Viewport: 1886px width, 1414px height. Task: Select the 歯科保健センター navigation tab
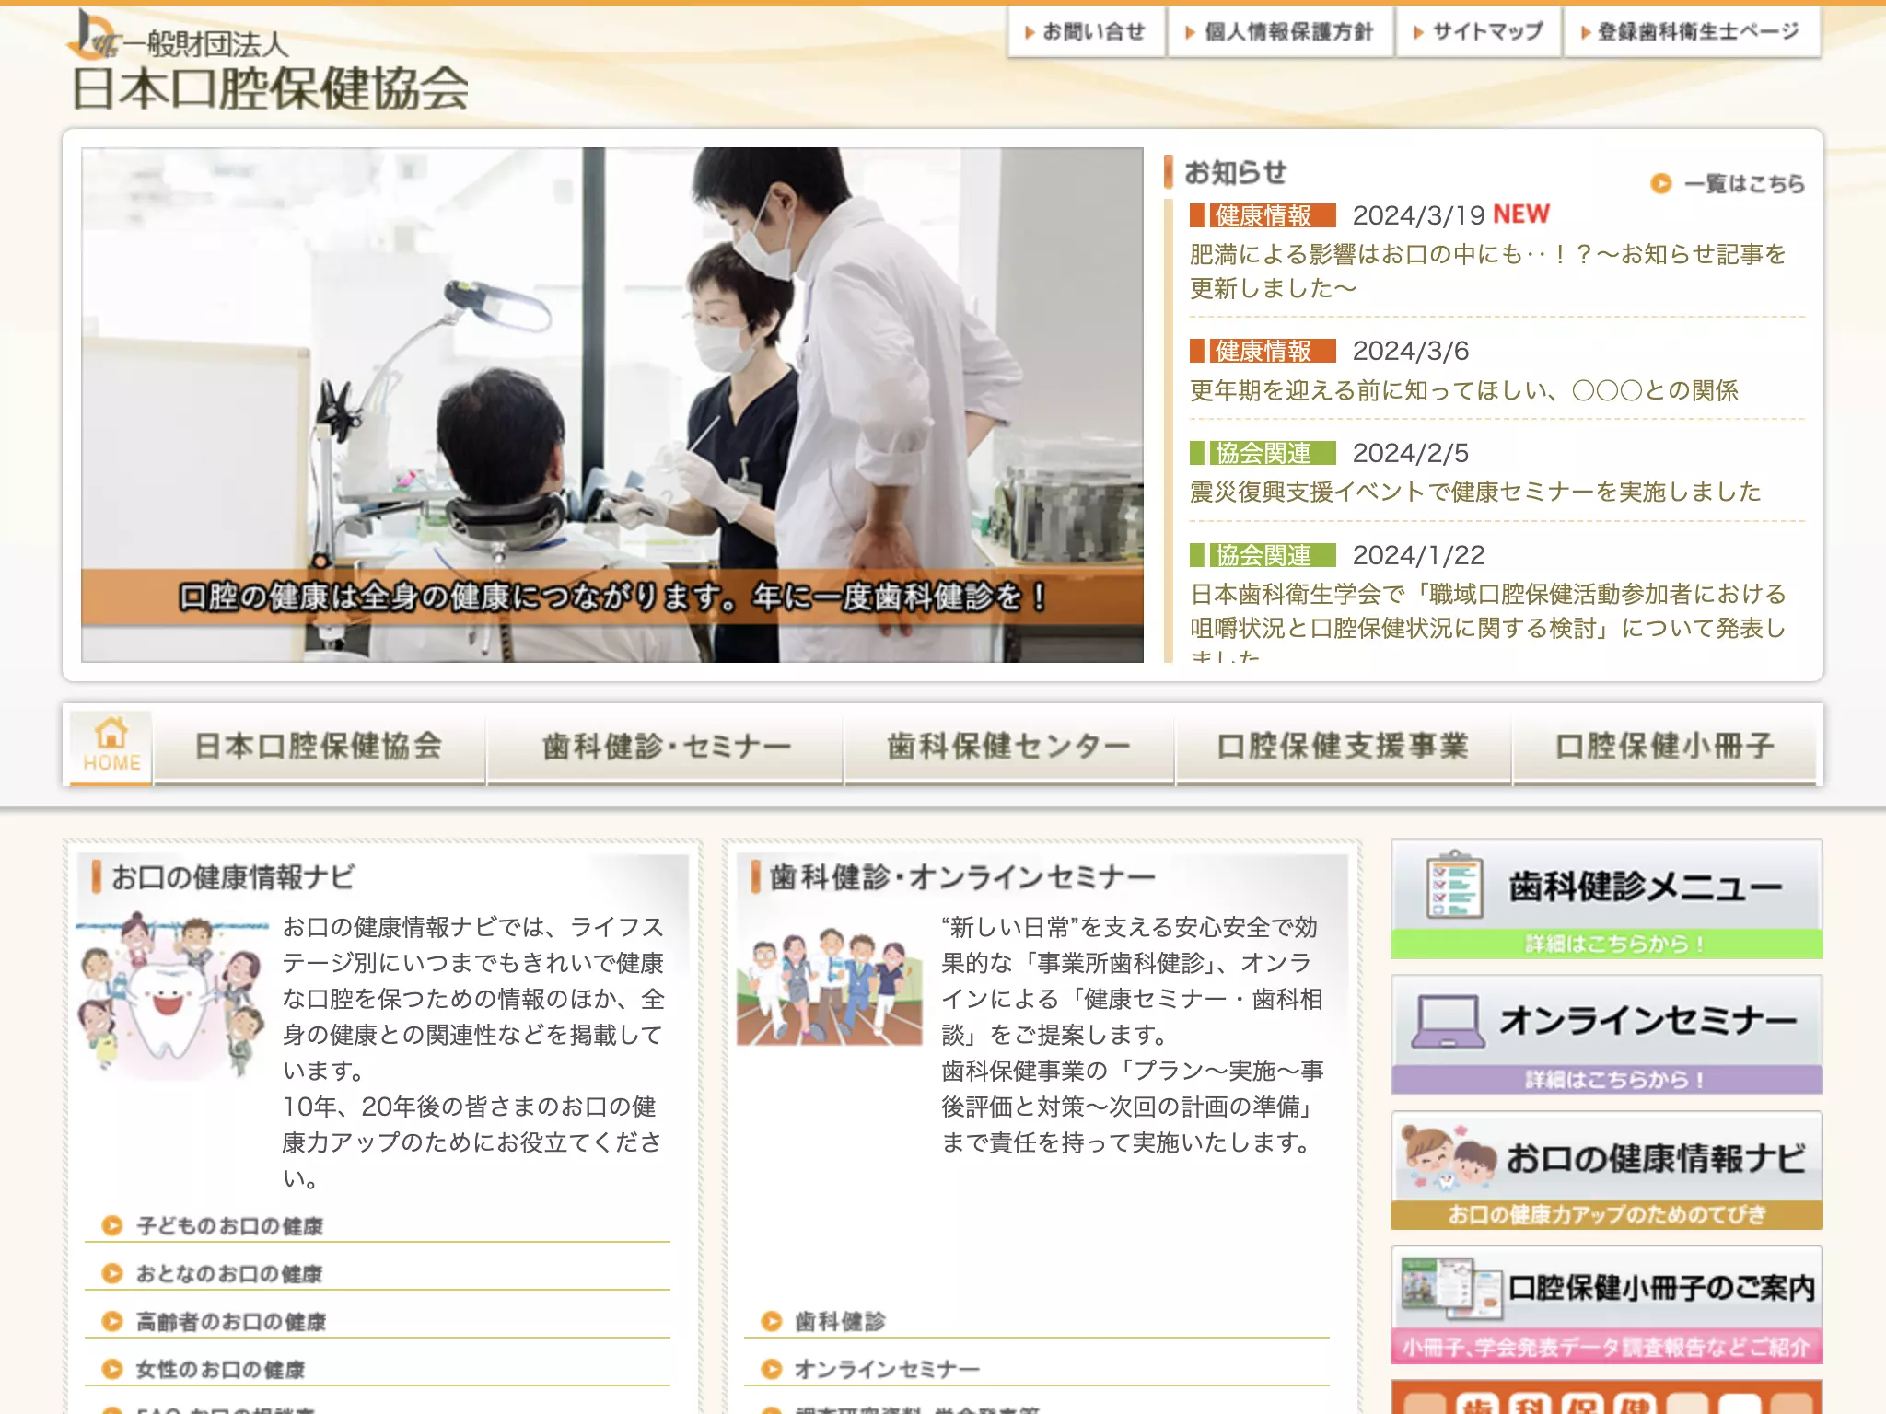pos(1009,746)
